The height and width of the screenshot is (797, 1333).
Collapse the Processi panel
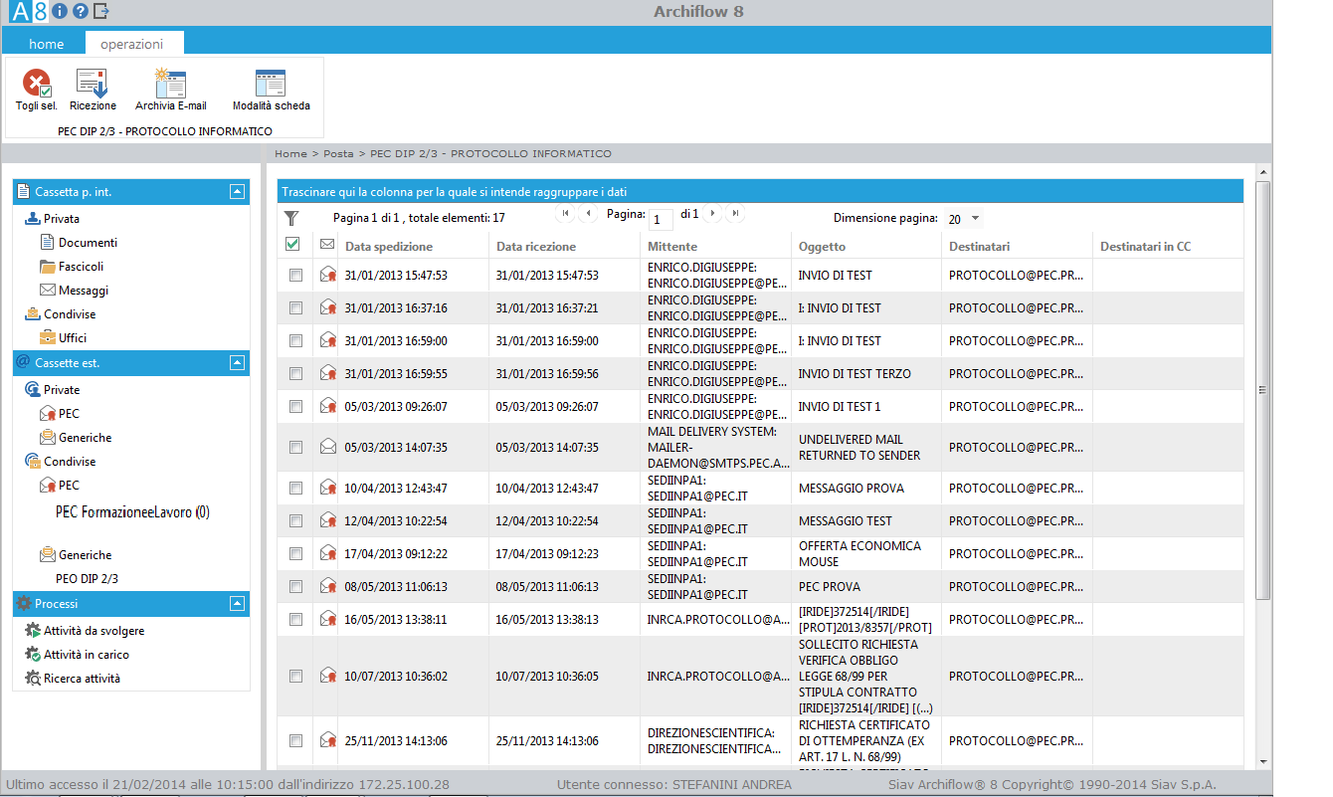[x=236, y=603]
